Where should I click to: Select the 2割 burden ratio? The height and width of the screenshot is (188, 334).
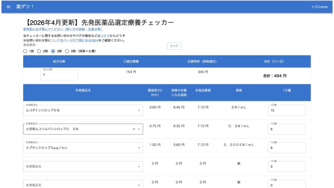(39, 51)
